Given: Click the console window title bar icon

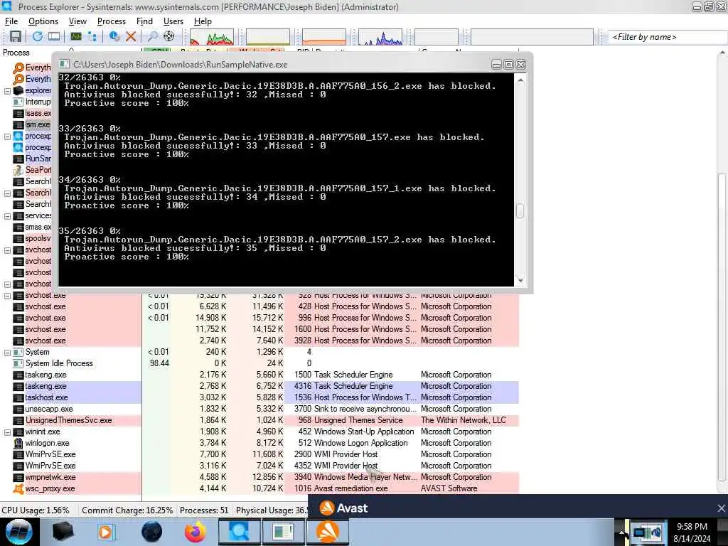Looking at the screenshot, I should pyautogui.click(x=64, y=64).
